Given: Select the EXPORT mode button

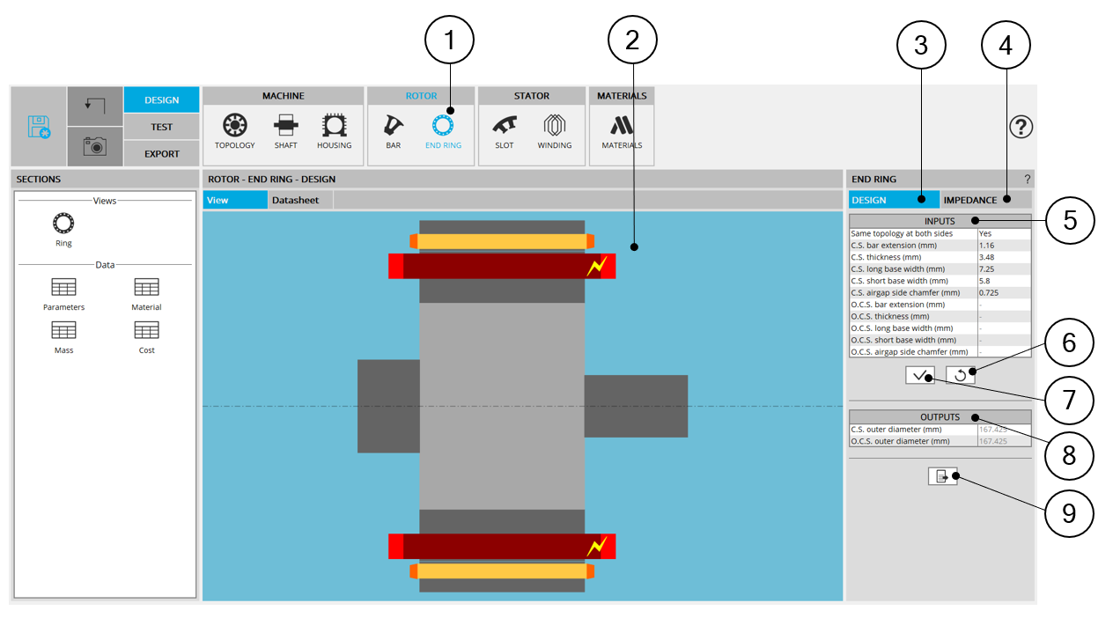Looking at the screenshot, I should [x=162, y=153].
